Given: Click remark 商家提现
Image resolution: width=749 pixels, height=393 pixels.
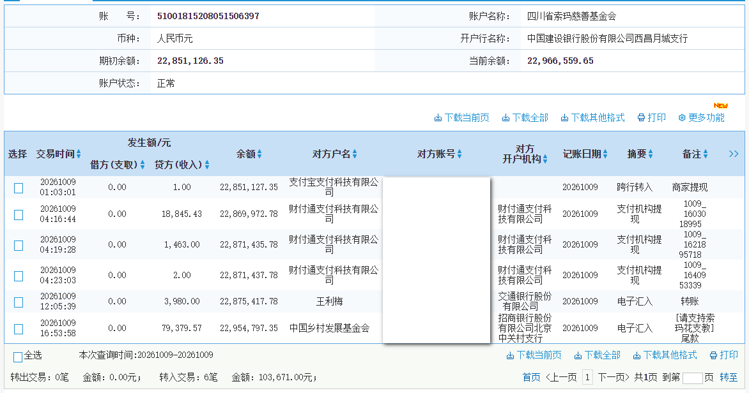Looking at the screenshot, I should (690, 188).
